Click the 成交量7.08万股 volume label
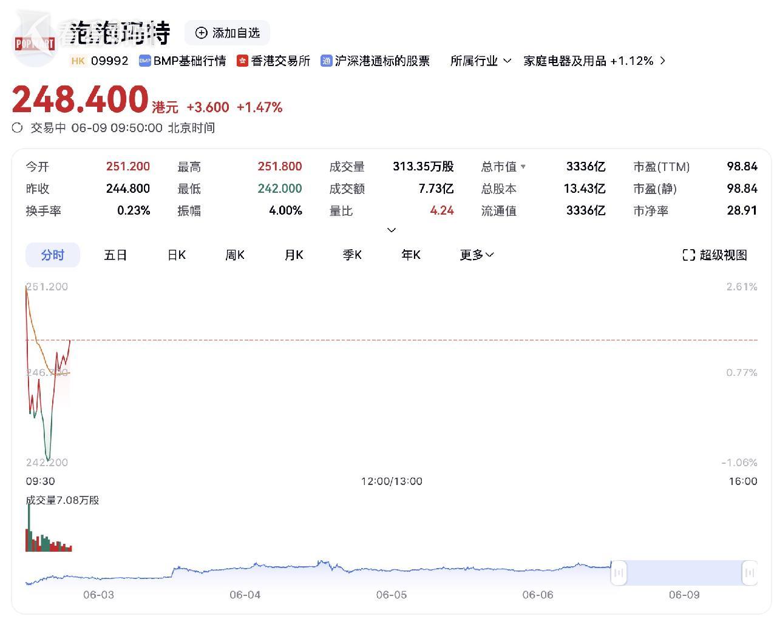 [62, 500]
